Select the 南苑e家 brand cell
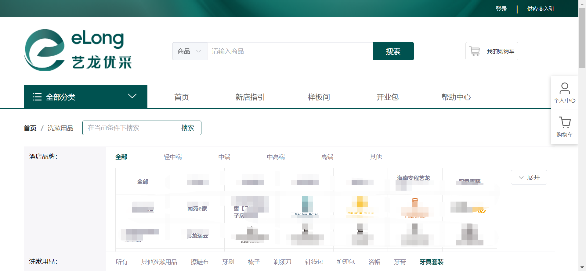This screenshot has width=586, height=271. tap(197, 209)
